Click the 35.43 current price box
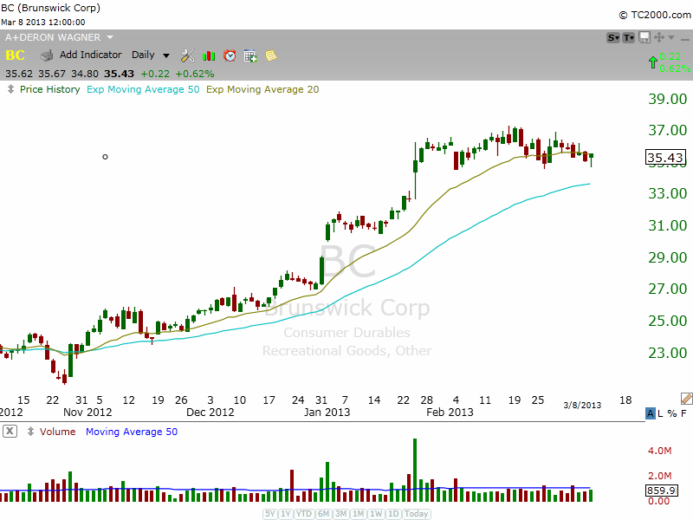693x520 pixels. tap(665, 158)
